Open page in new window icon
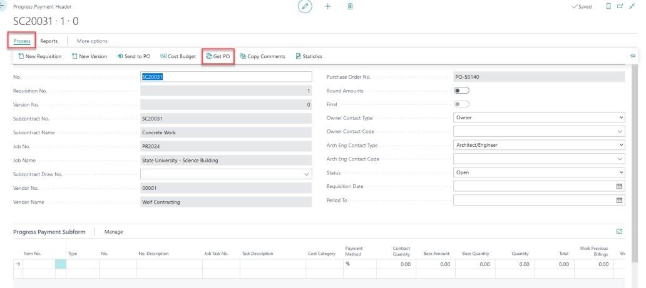646x288 pixels. click(620, 7)
